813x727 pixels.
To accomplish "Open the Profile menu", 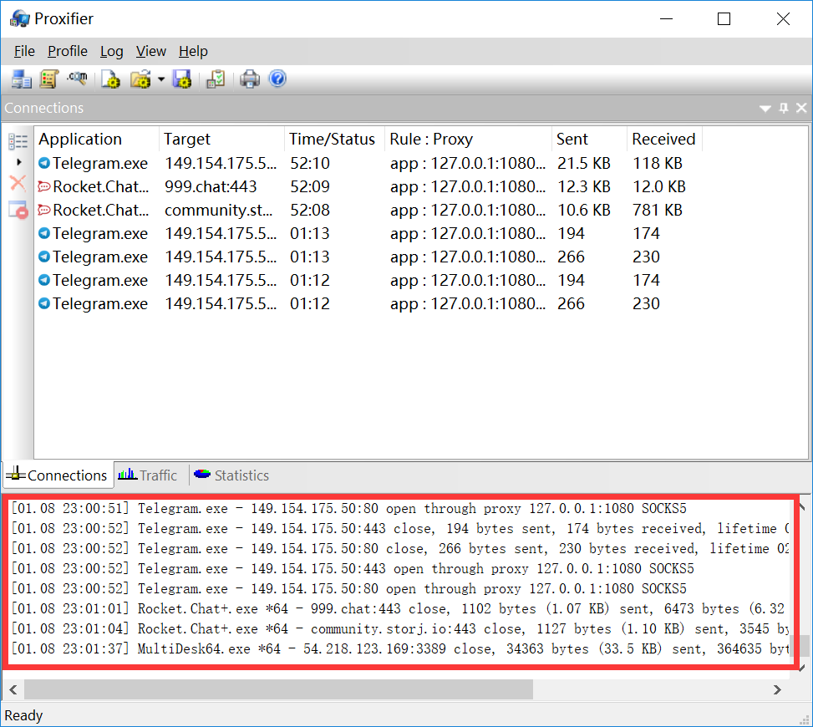I will click(x=68, y=51).
